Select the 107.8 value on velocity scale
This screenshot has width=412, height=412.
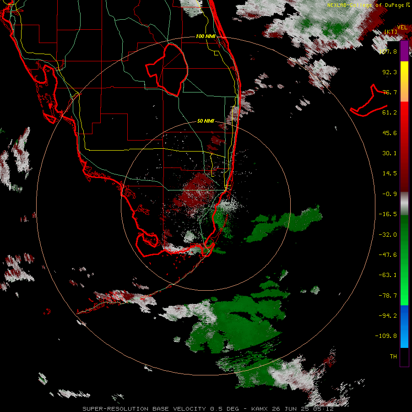pyautogui.click(x=388, y=51)
